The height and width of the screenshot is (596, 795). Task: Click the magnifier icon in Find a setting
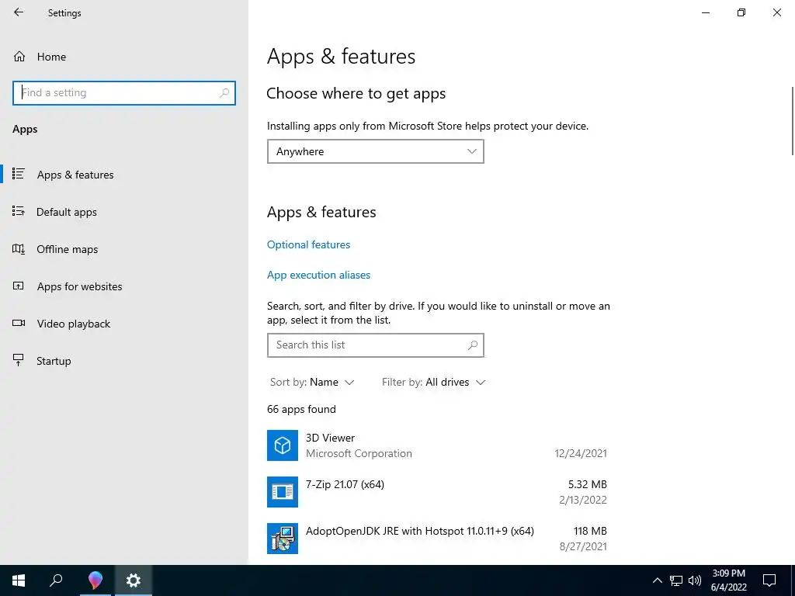click(224, 93)
